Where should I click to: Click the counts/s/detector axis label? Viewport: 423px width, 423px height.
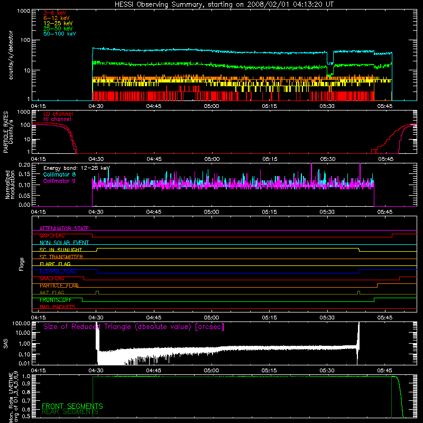point(11,55)
